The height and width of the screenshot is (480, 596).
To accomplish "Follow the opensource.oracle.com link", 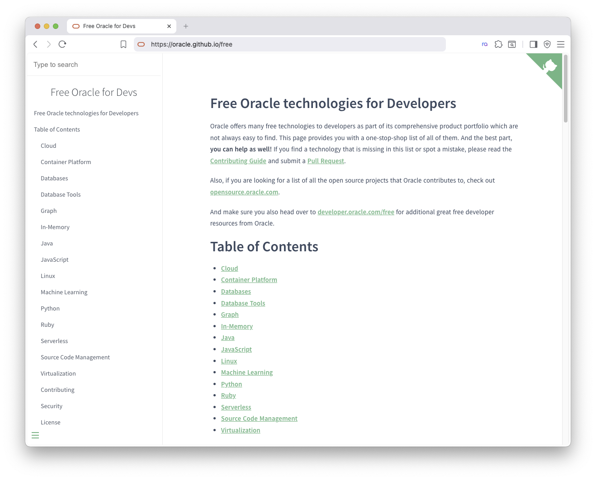I will click(x=244, y=192).
